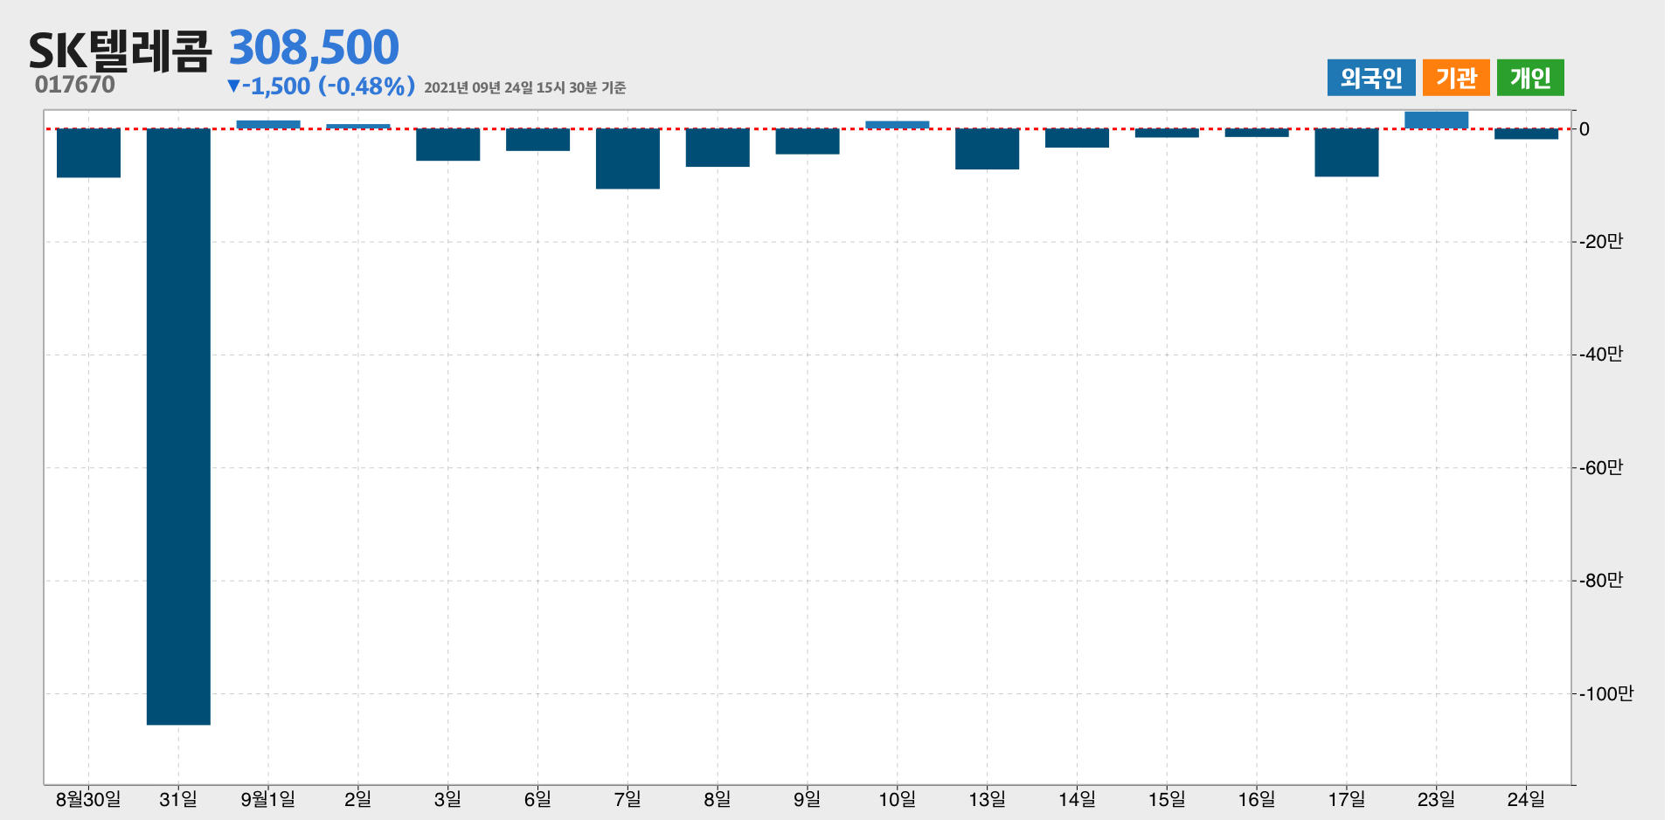1678x820 pixels.
Task: Click the bar for 16일
Action: pyautogui.click(x=1257, y=133)
